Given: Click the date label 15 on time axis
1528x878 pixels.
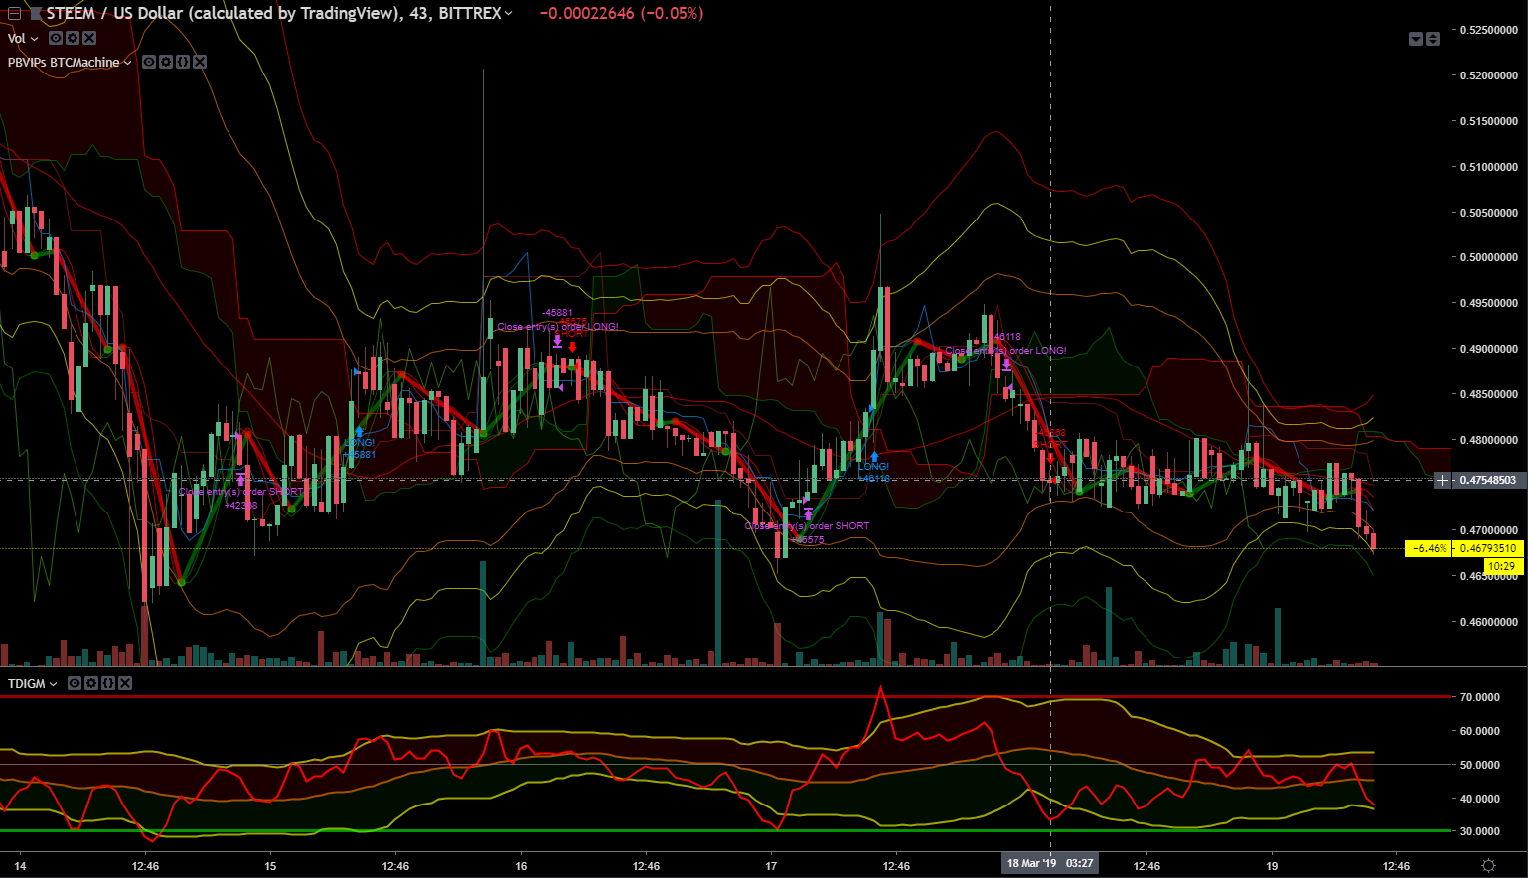Looking at the screenshot, I should click(x=270, y=866).
